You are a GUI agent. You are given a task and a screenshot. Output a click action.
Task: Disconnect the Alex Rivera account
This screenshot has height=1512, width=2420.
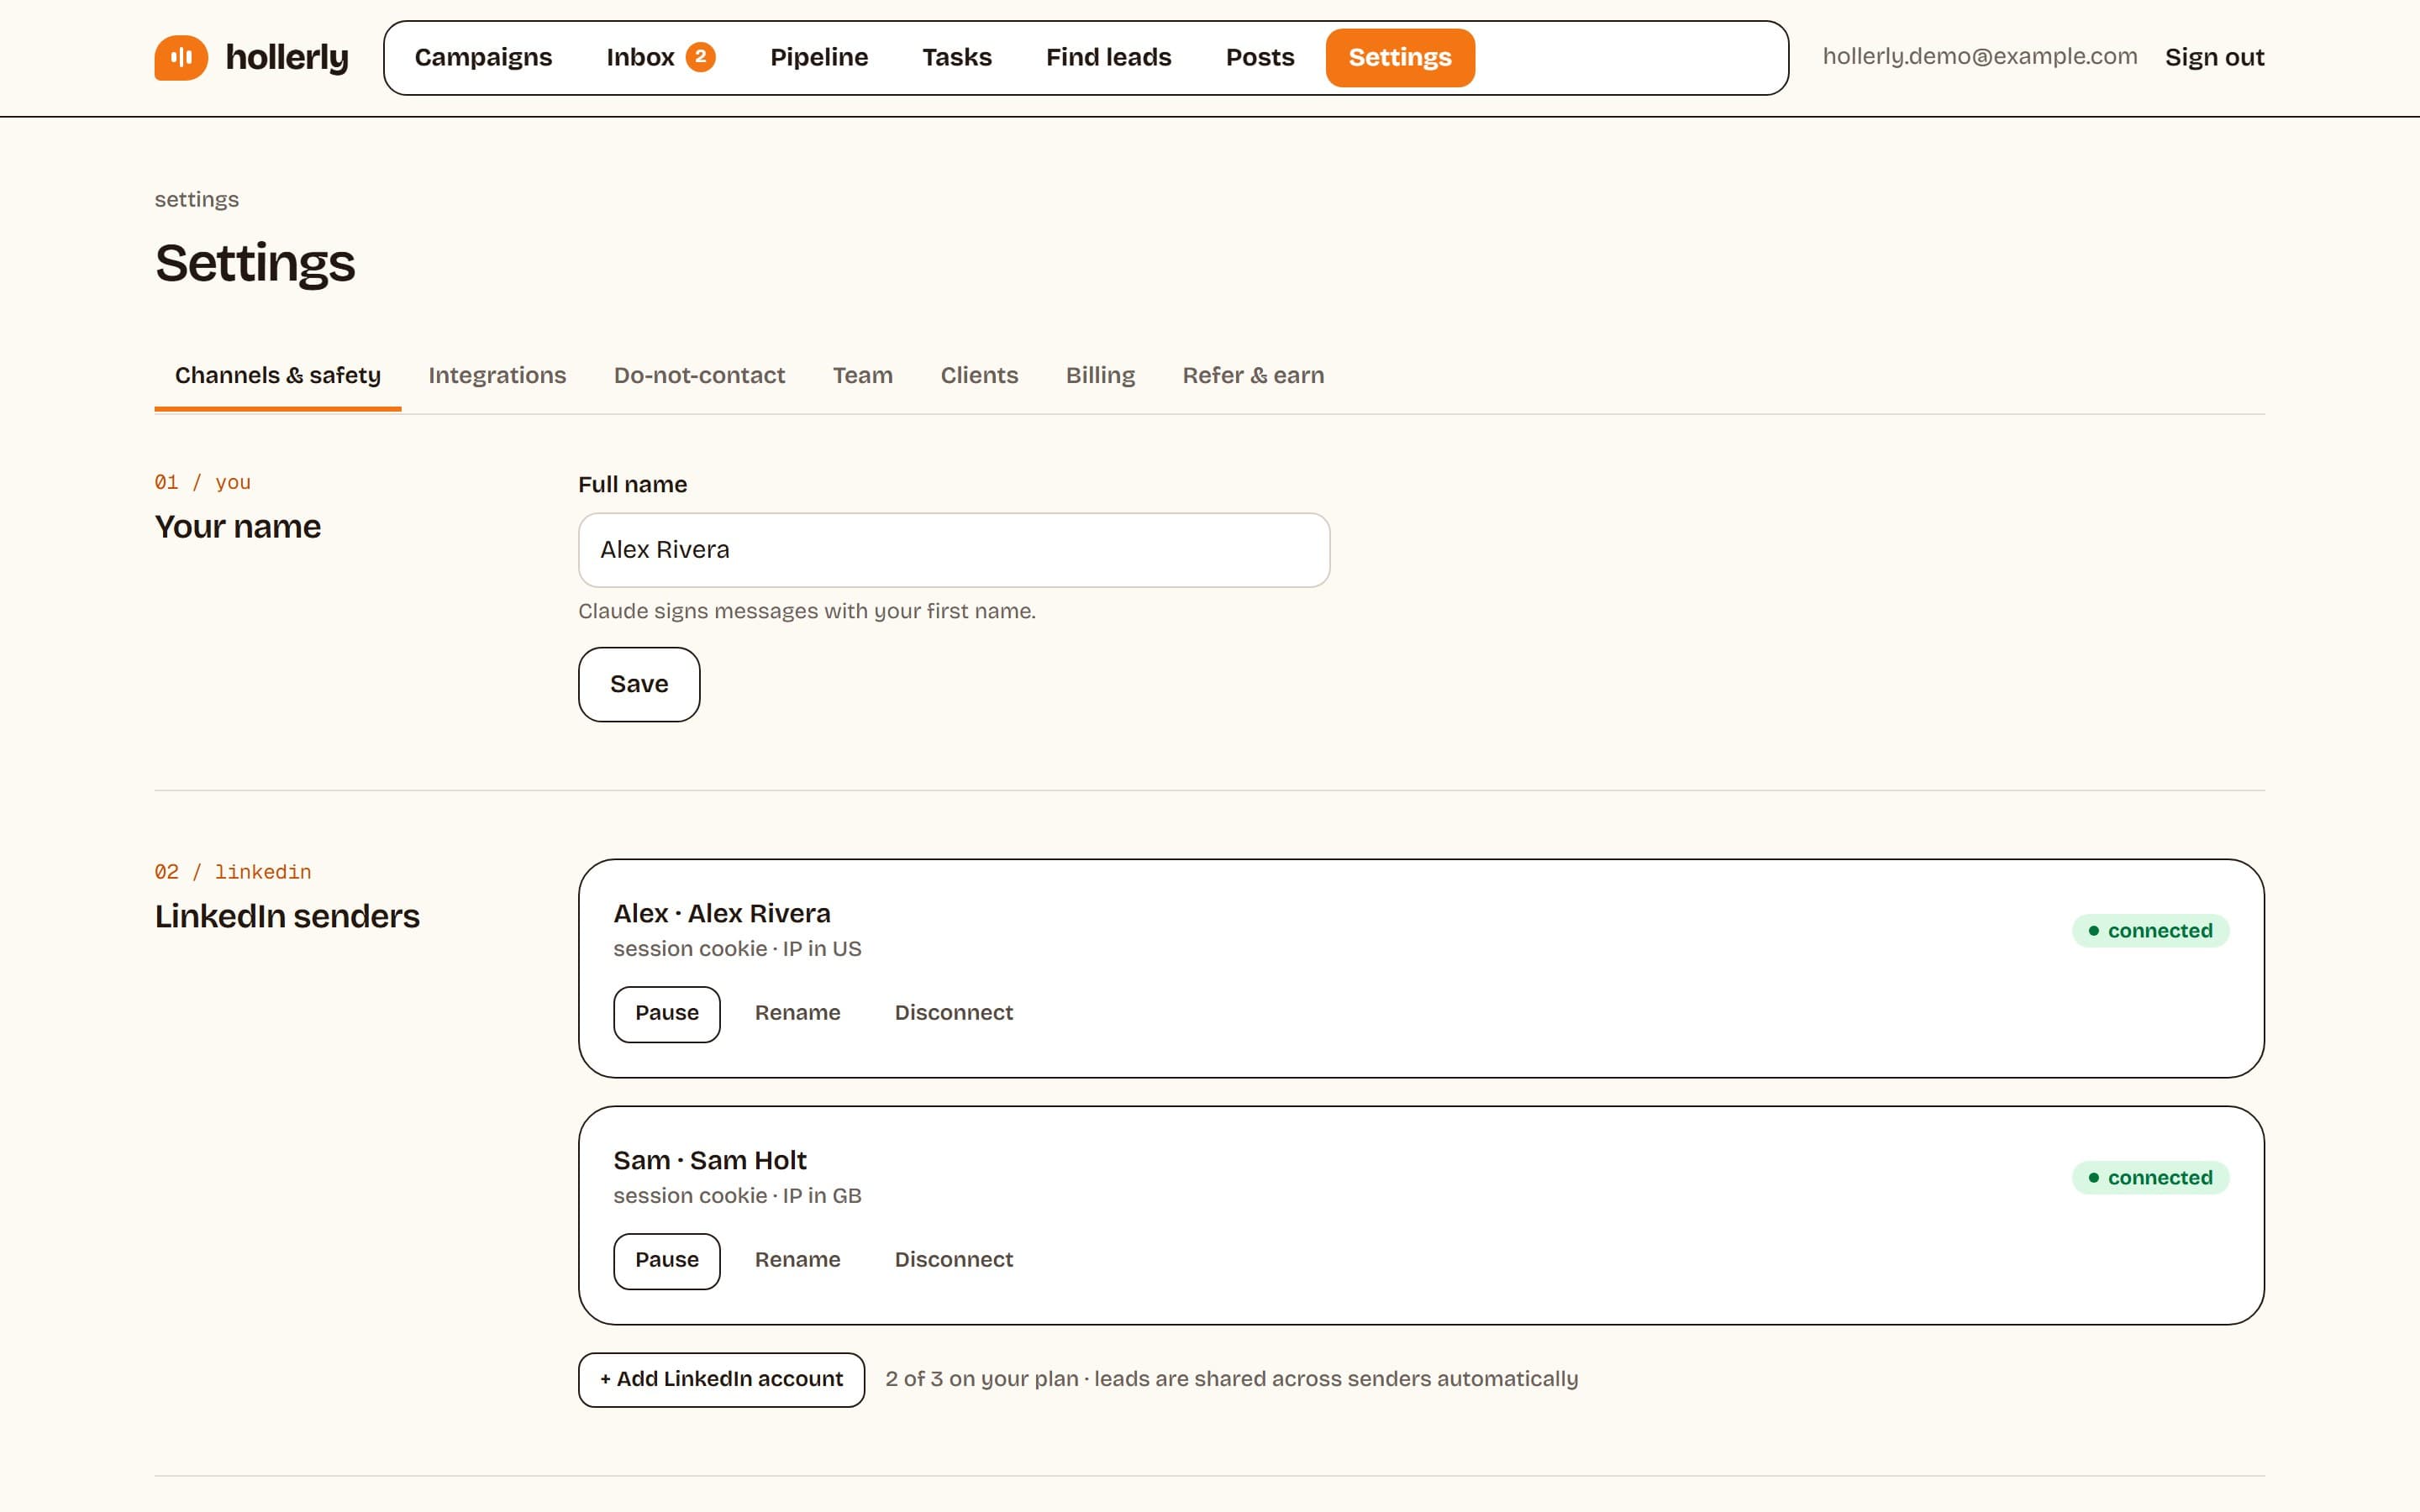tap(954, 1013)
